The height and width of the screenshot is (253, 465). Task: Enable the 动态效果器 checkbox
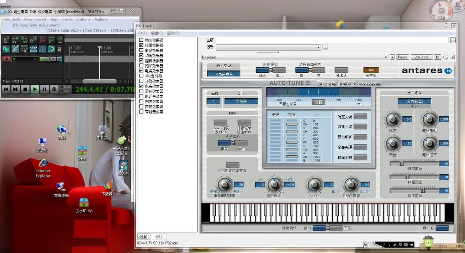pyautogui.click(x=142, y=40)
